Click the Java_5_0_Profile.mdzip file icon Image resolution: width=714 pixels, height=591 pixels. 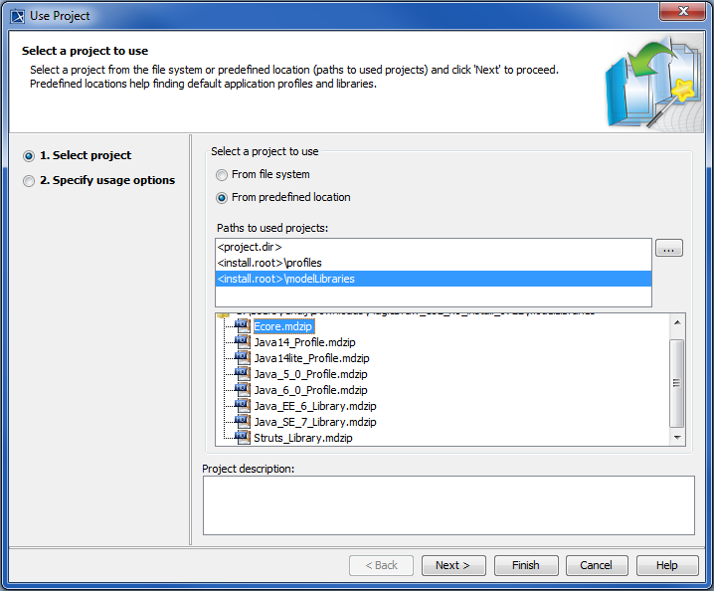pos(243,374)
